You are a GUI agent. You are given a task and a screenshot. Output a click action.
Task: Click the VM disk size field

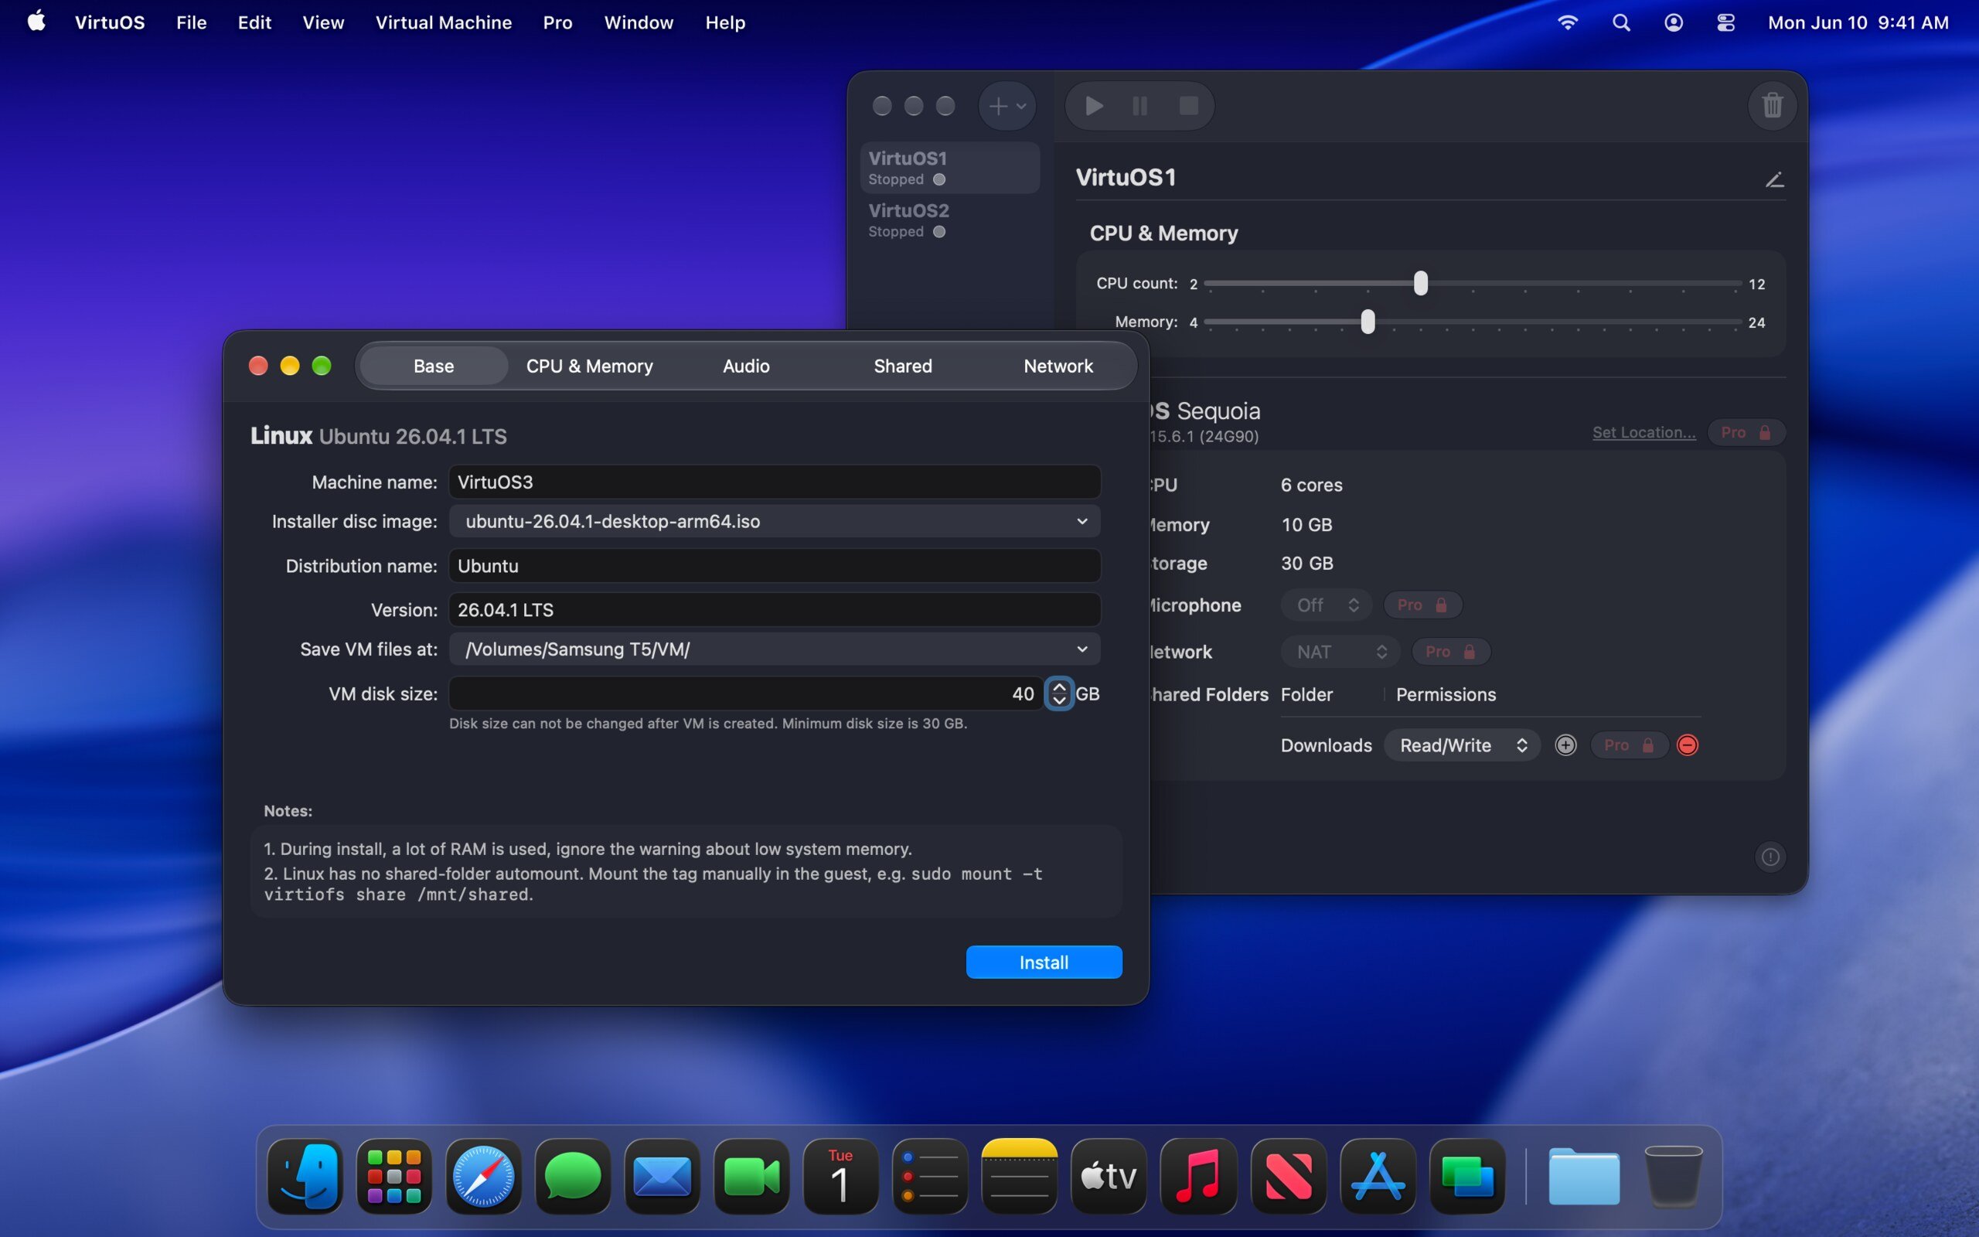pos(746,693)
